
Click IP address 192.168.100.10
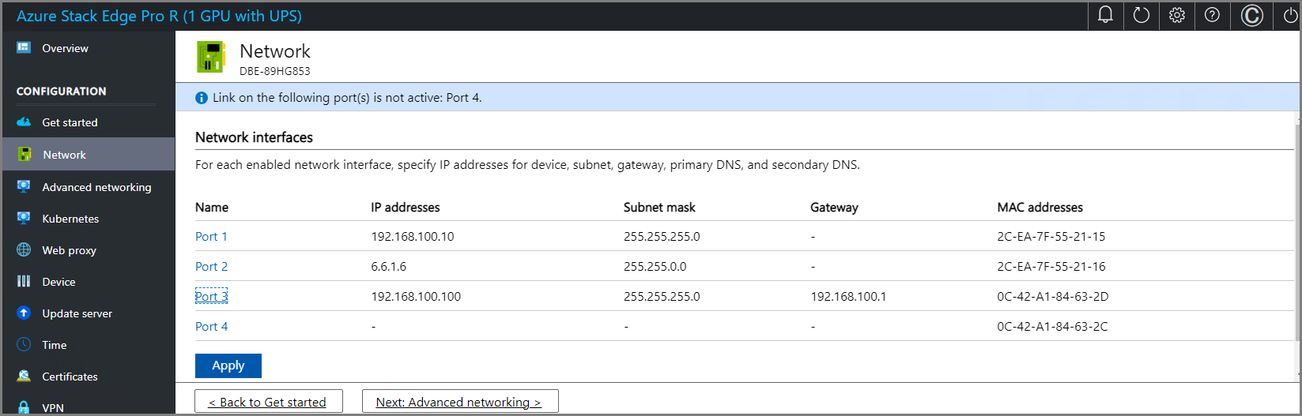coord(413,237)
